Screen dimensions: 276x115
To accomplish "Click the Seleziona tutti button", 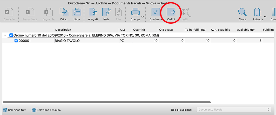I will tap(15, 110).
